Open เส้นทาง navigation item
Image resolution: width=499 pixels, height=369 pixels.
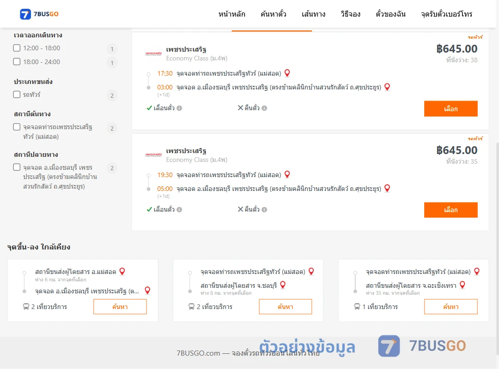(x=313, y=14)
